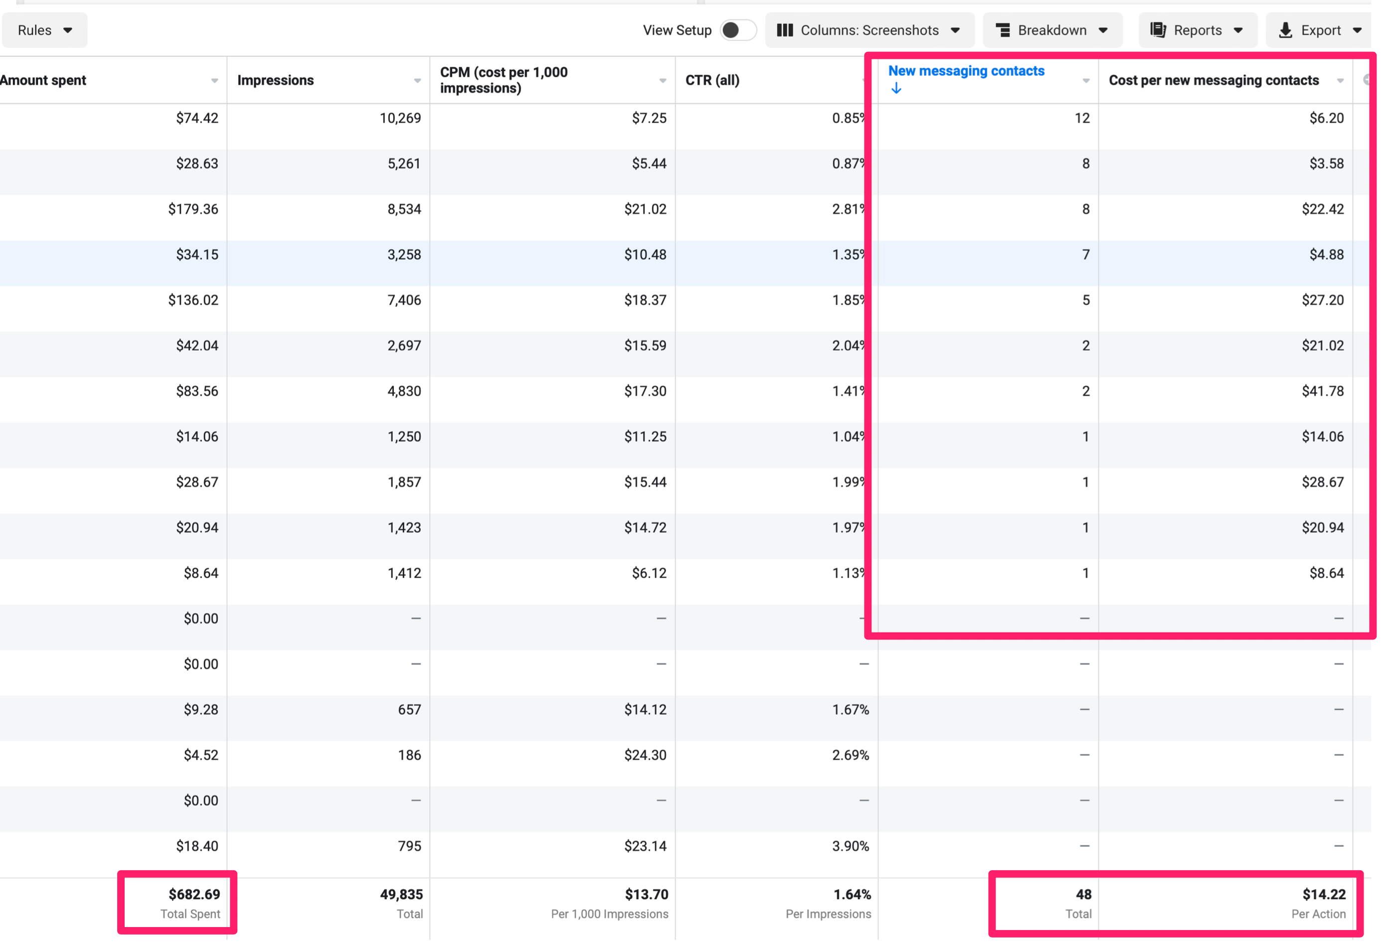This screenshot has height=951, width=1393.
Task: Open Impressions column dropdown arrow
Action: point(417,80)
